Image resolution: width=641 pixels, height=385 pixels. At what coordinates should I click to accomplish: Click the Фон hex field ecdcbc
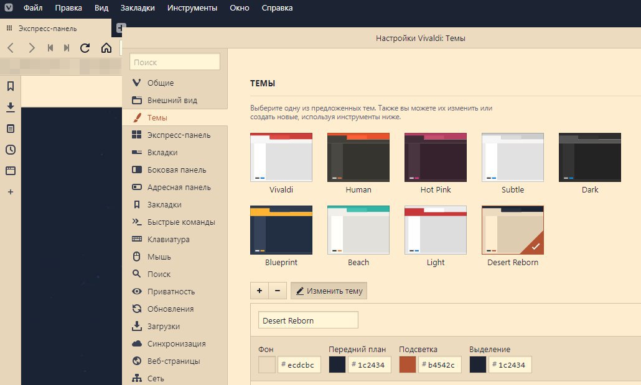(299, 365)
